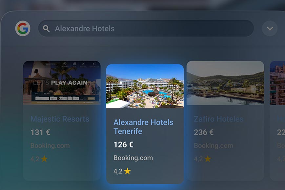Open the partially visible fourth hotel photo
Image resolution: width=285 pixels, height=190 pixels.
277,83
